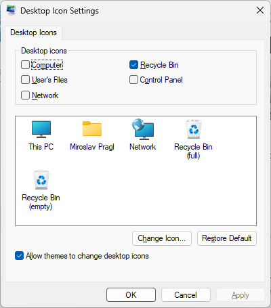Viewport: 271px width, 308px height.
Task: Select the Miroslav Pragl folder icon
Action: [x=92, y=129]
